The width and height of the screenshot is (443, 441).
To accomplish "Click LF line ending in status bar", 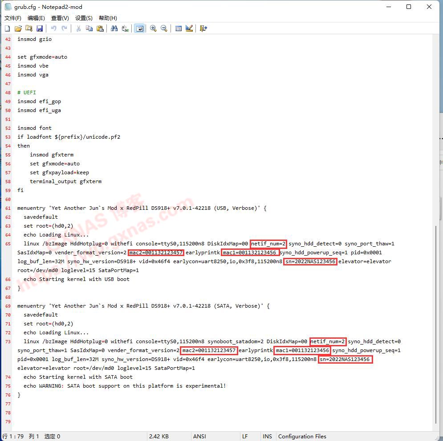I will (245, 437).
